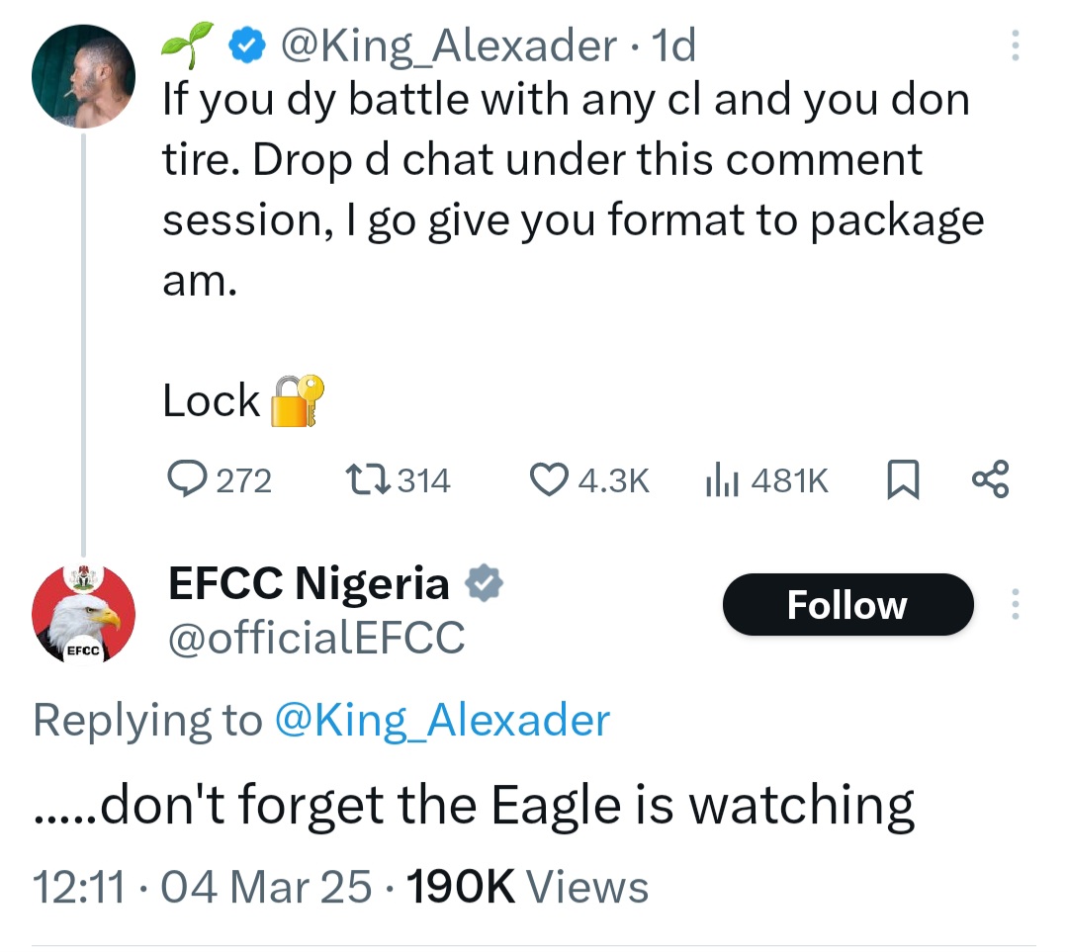Image resolution: width=1068 pixels, height=952 pixels.
Task: Open more options for EFCC Nigeria's reply
Action: pos(1015,605)
